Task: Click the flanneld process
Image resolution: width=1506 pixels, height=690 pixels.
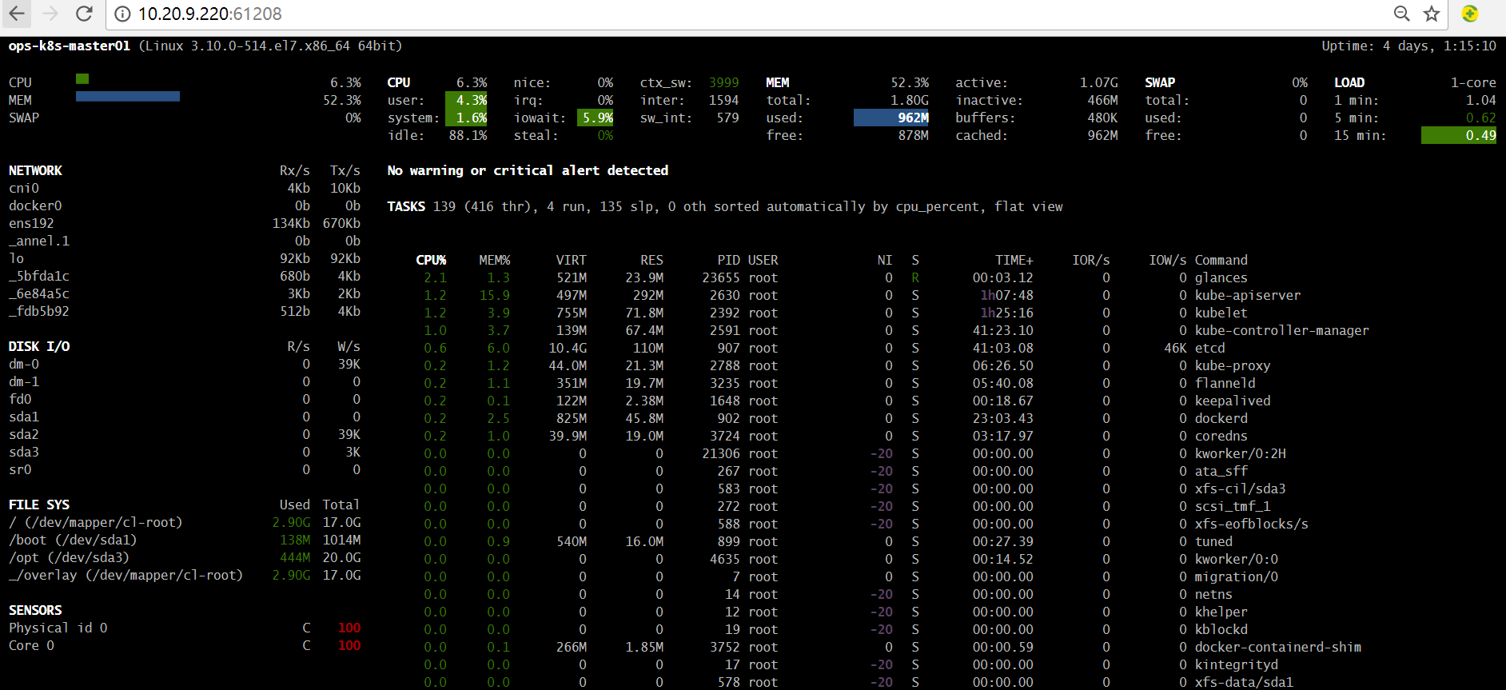Action: [1225, 383]
